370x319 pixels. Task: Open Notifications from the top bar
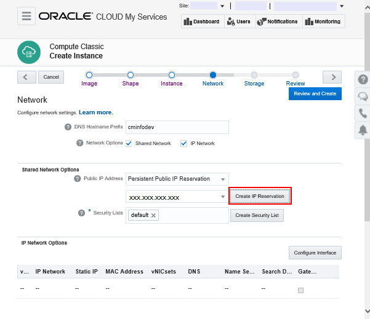(x=279, y=22)
